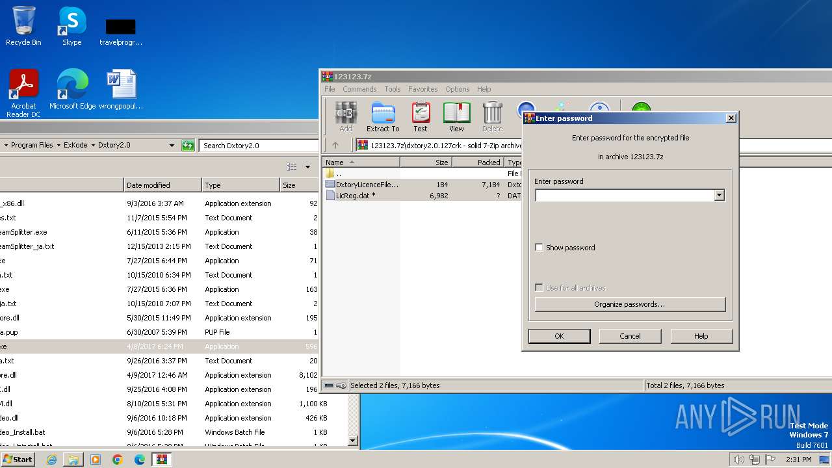
Task: Click the Test toolbar icon
Action: click(421, 116)
